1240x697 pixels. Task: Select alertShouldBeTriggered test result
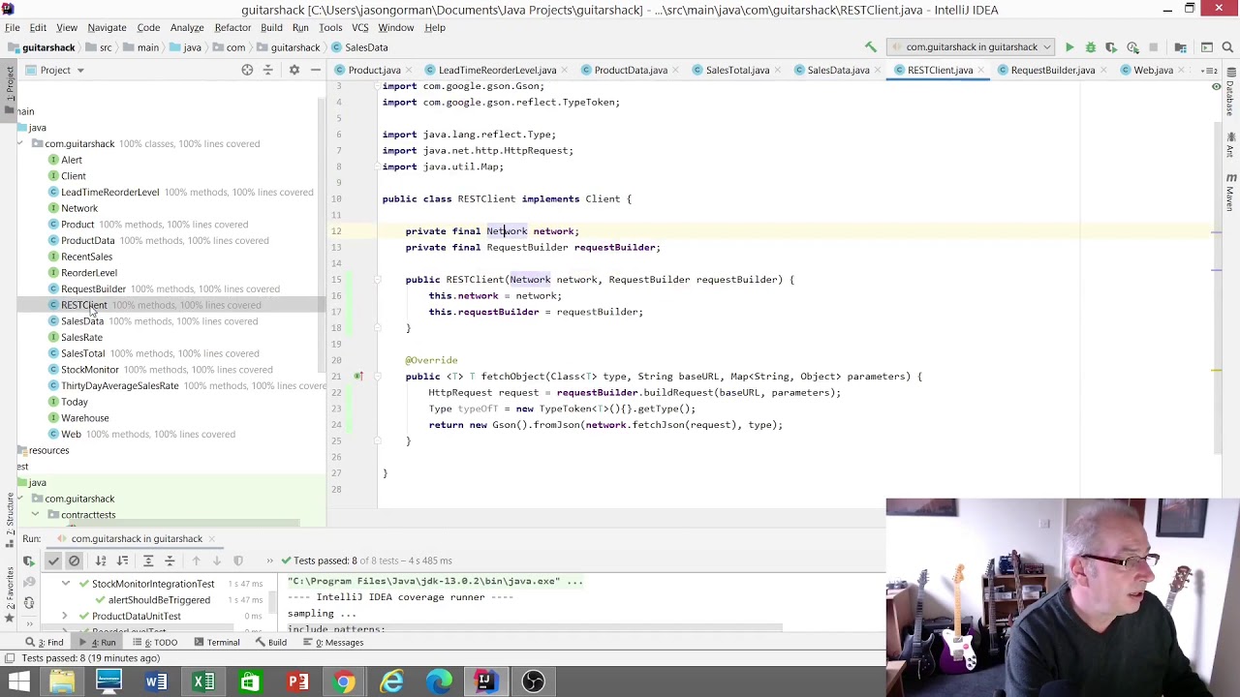(159, 600)
